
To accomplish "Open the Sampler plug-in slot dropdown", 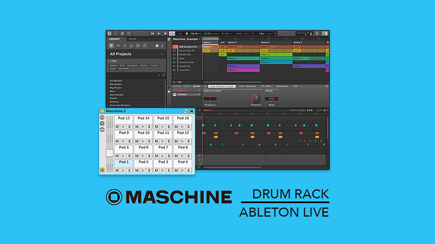I will point(189,95).
